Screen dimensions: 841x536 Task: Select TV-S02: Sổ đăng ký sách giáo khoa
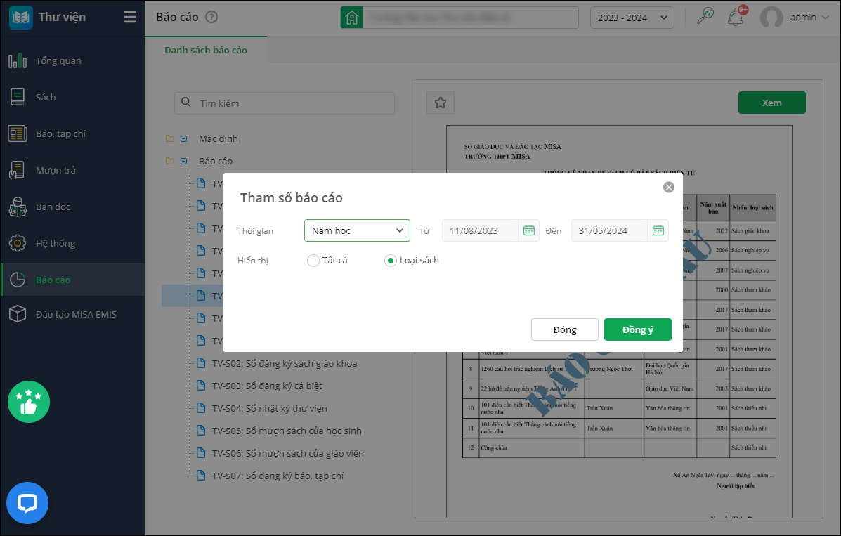[285, 363]
